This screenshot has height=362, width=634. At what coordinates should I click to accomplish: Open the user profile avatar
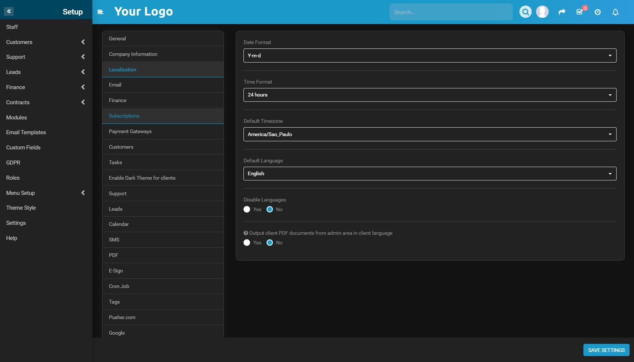tap(542, 11)
